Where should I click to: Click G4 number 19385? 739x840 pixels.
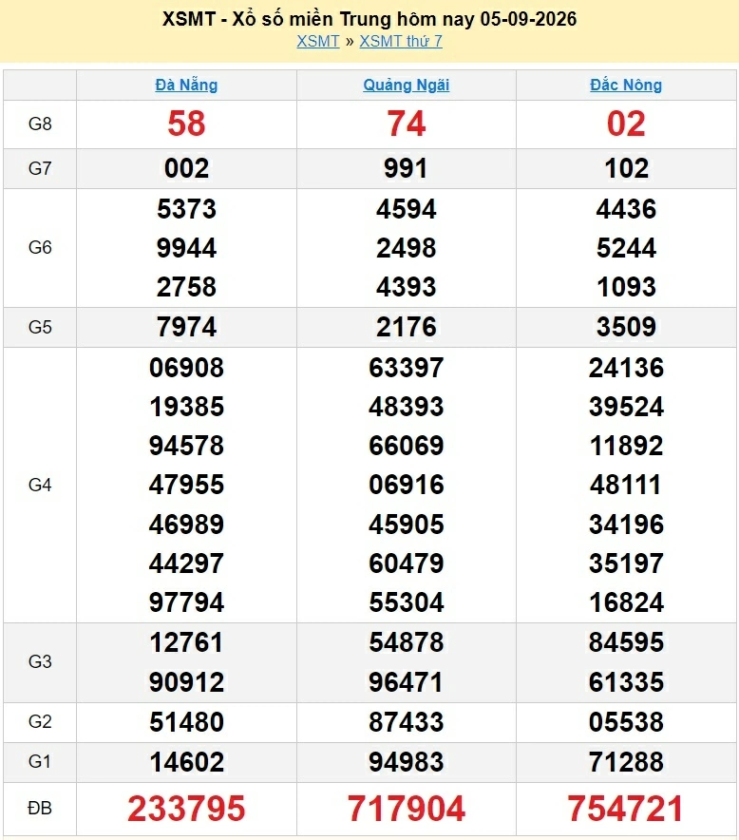point(186,407)
